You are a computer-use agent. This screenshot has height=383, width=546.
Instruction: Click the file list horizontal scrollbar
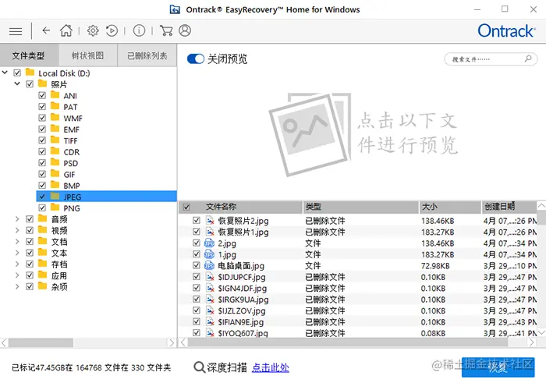(x=348, y=342)
